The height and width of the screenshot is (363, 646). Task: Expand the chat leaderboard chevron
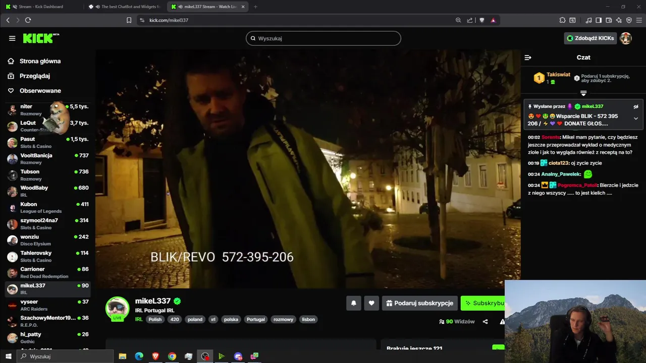[583, 93]
